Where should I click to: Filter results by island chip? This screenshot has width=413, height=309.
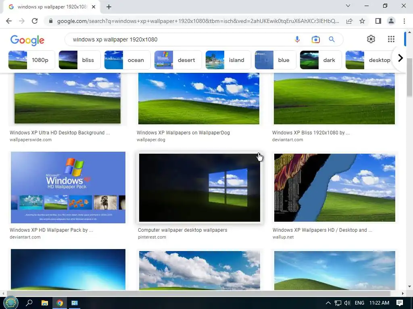pos(228,60)
